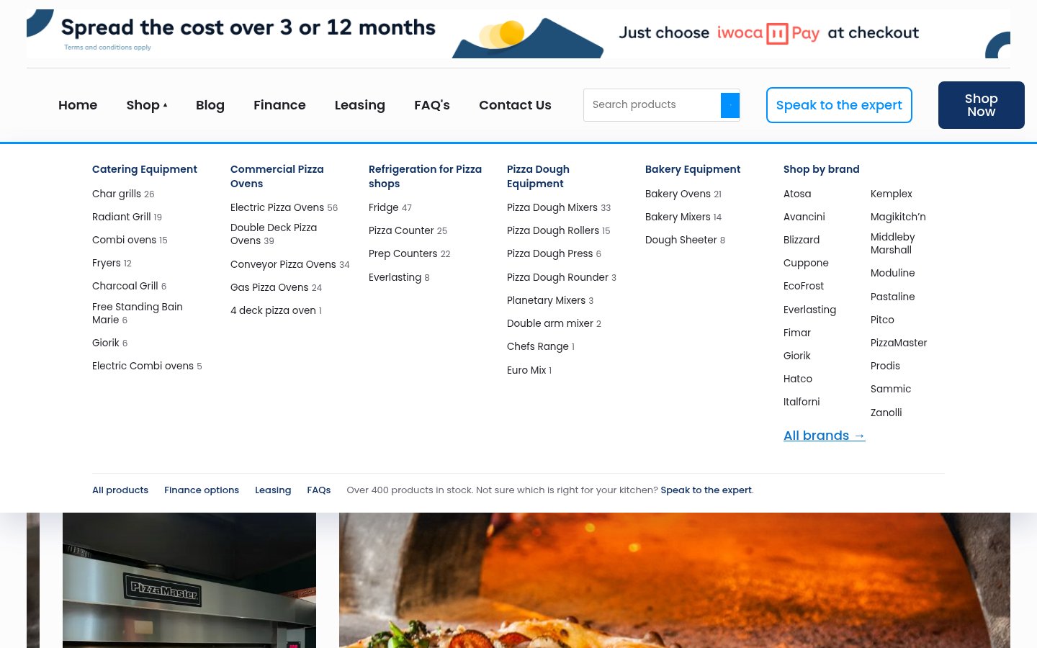Choose the Middleby Marshall brand

point(892,243)
